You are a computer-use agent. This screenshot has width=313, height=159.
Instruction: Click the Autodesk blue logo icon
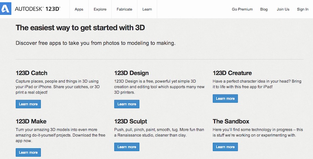point(6,9)
